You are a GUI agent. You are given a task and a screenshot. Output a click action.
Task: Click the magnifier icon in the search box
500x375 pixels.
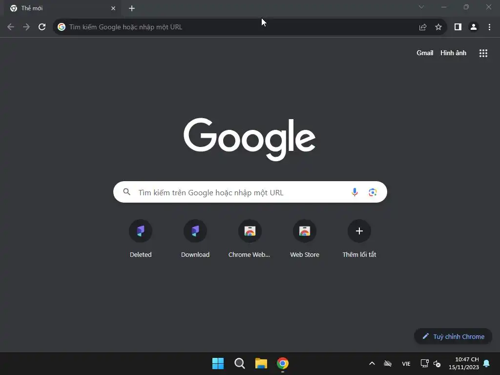[x=126, y=192]
